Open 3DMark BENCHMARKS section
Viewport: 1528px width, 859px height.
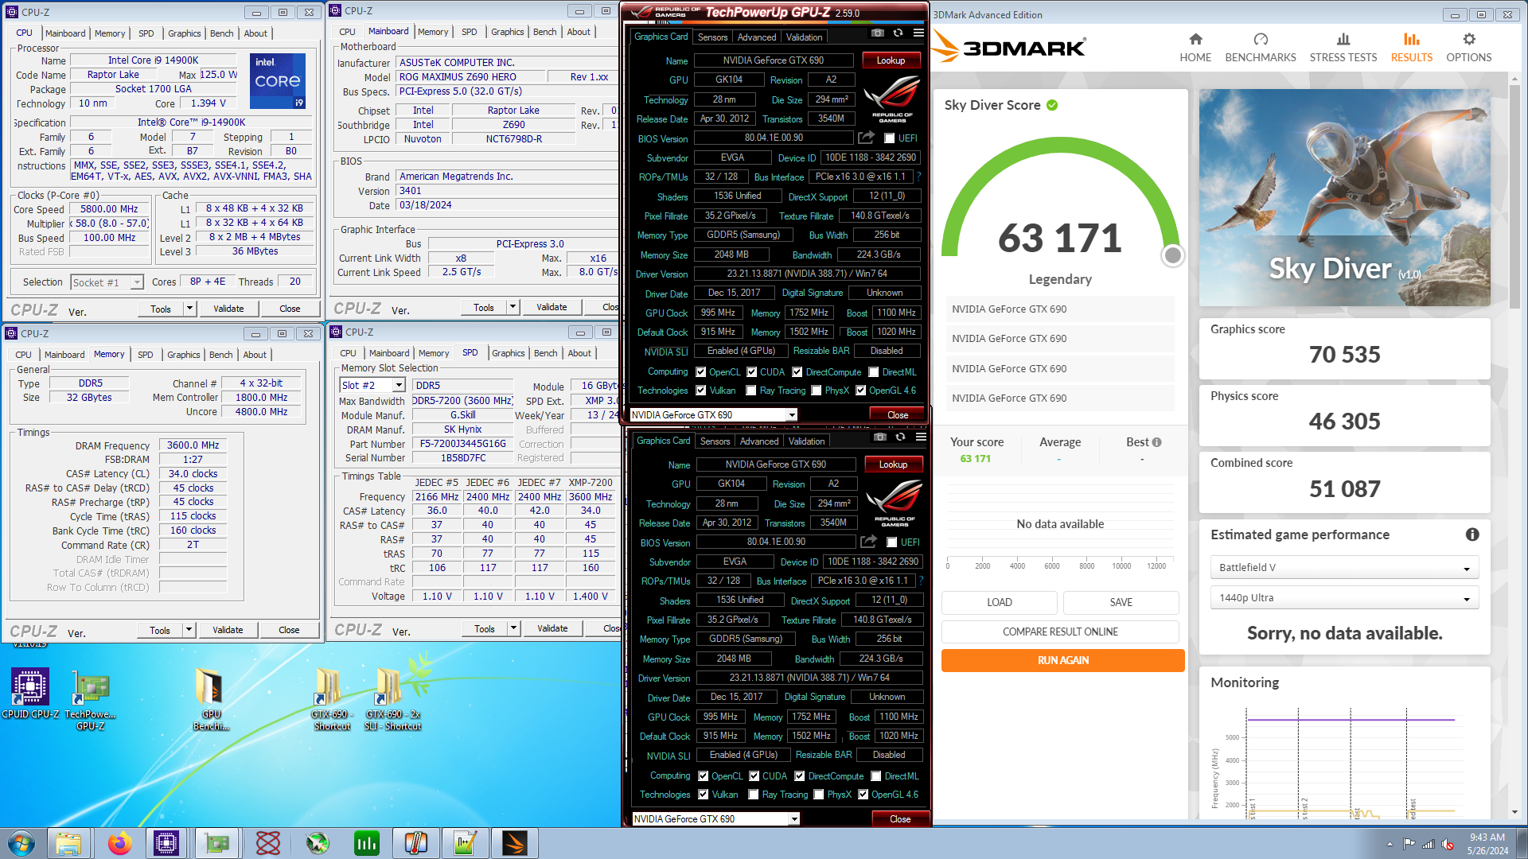(1261, 48)
